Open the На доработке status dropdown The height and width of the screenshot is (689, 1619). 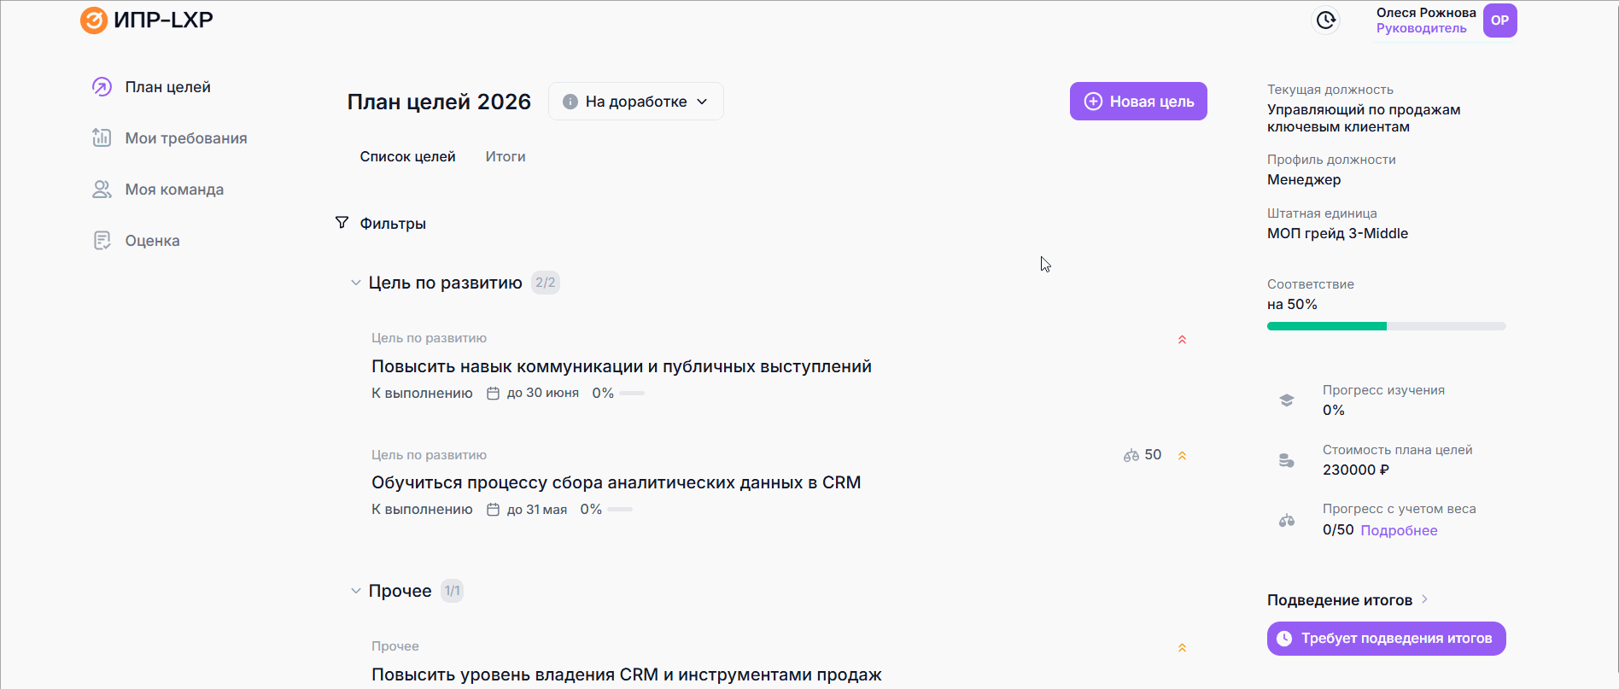[x=636, y=102]
